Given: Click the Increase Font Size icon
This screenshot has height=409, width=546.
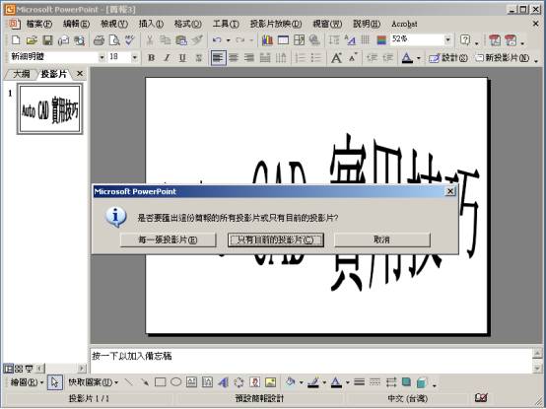Looking at the screenshot, I should click(x=336, y=58).
